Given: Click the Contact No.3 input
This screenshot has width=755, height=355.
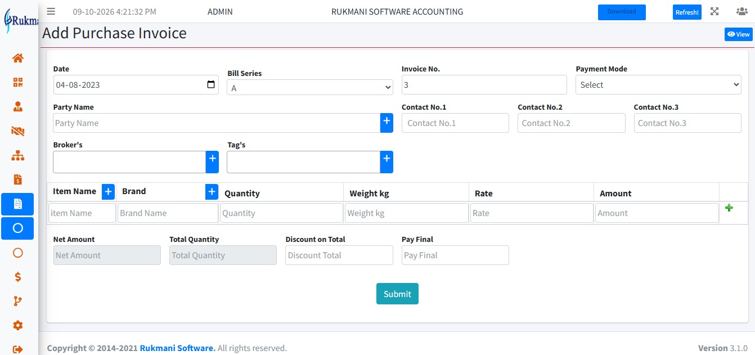Looking at the screenshot, I should click(x=687, y=123).
